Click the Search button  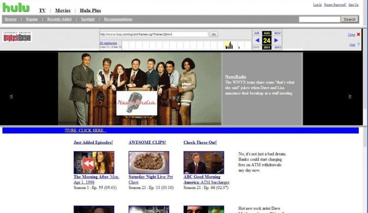click(x=350, y=19)
